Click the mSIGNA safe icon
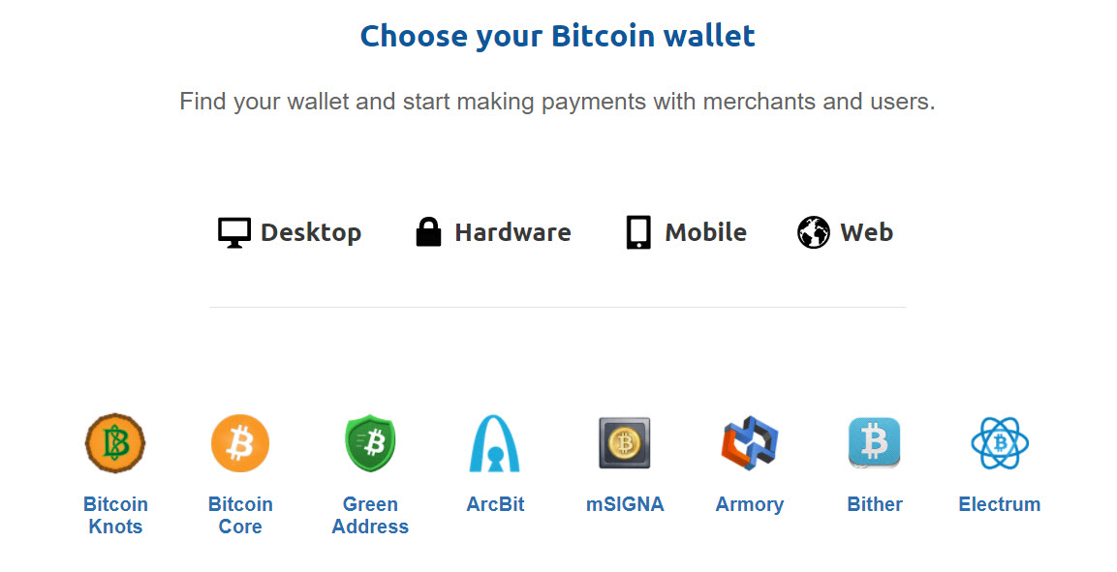This screenshot has height=572, width=1117. tap(625, 442)
